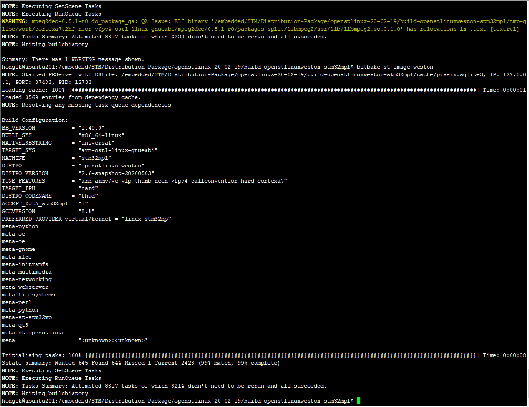
Task: Click the green cursor block at prompt
Action: [x=358, y=401]
